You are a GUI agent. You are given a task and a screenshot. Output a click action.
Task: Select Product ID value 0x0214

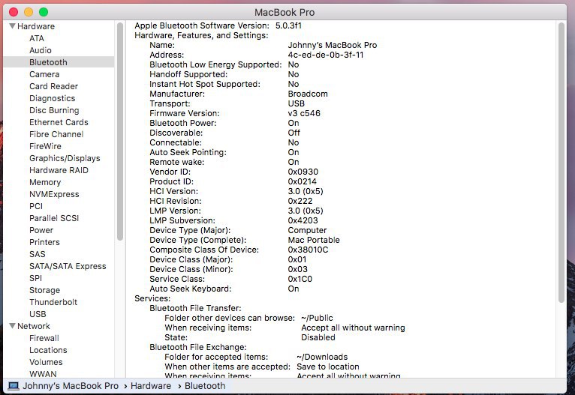(303, 181)
